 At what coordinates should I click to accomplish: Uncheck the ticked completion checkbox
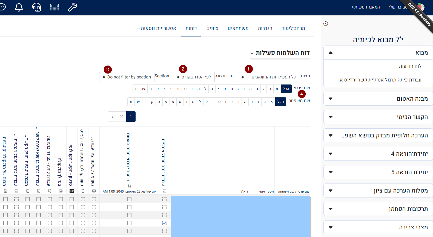pos(164,223)
